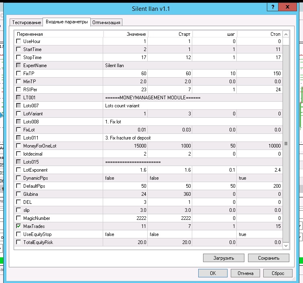The image size is (303, 283).
Task: Click the MaxTrades value 11
Action: click(125, 226)
